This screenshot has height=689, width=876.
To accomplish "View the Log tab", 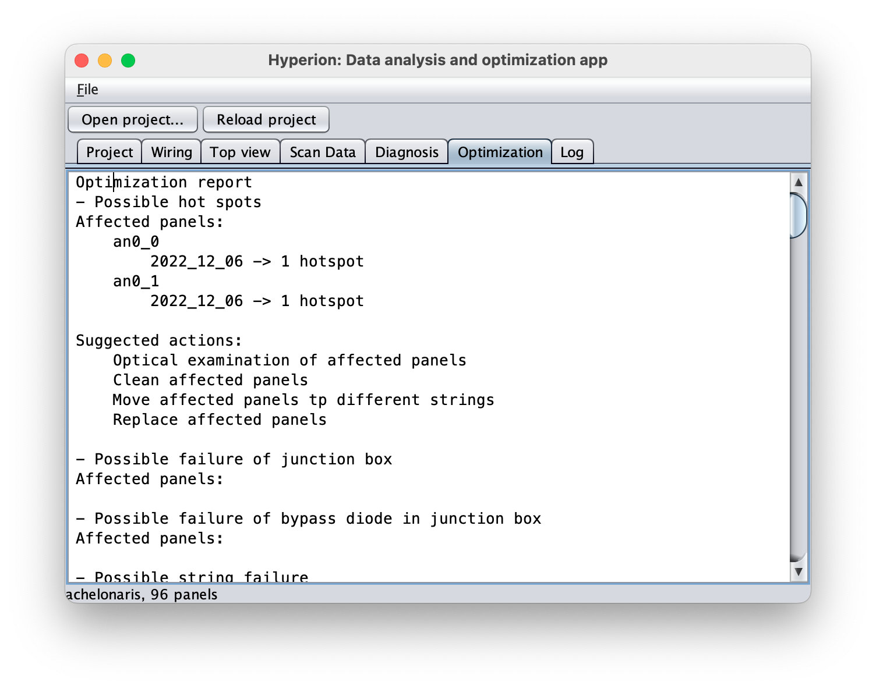I will (572, 152).
